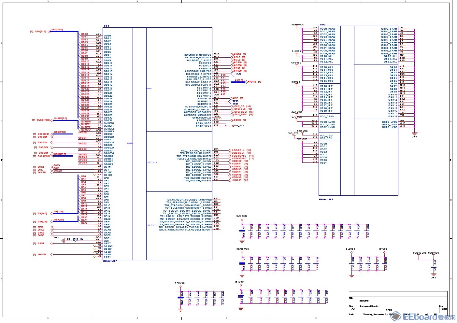Select the CSI0-VSYNC net label
Screen dimensions: 457x323
point(239,159)
